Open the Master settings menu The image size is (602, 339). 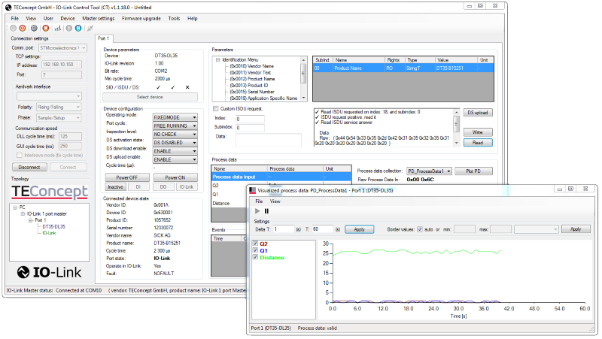tap(98, 17)
